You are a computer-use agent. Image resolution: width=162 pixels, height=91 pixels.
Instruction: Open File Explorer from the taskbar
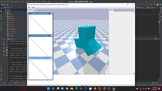click(72, 88)
